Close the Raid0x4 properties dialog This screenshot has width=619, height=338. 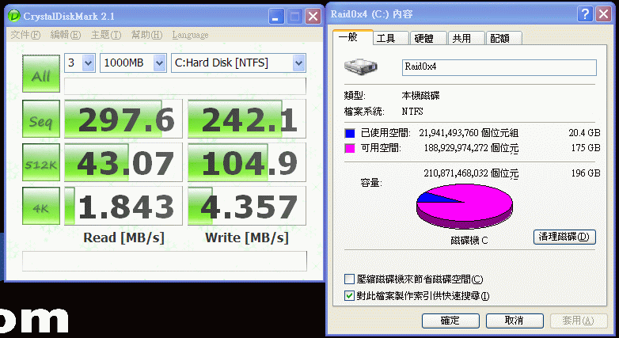click(604, 14)
